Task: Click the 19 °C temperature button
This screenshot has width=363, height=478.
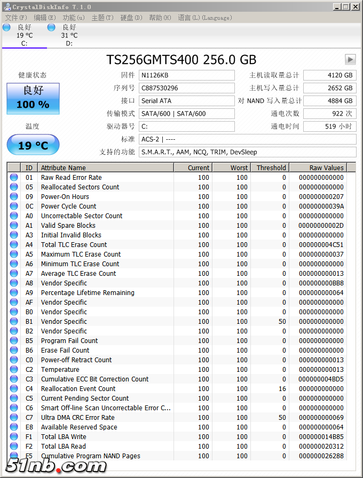Action: 33,145
